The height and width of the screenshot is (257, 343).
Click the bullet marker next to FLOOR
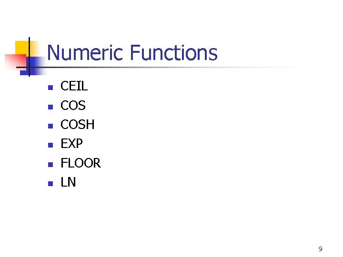click(x=49, y=164)
